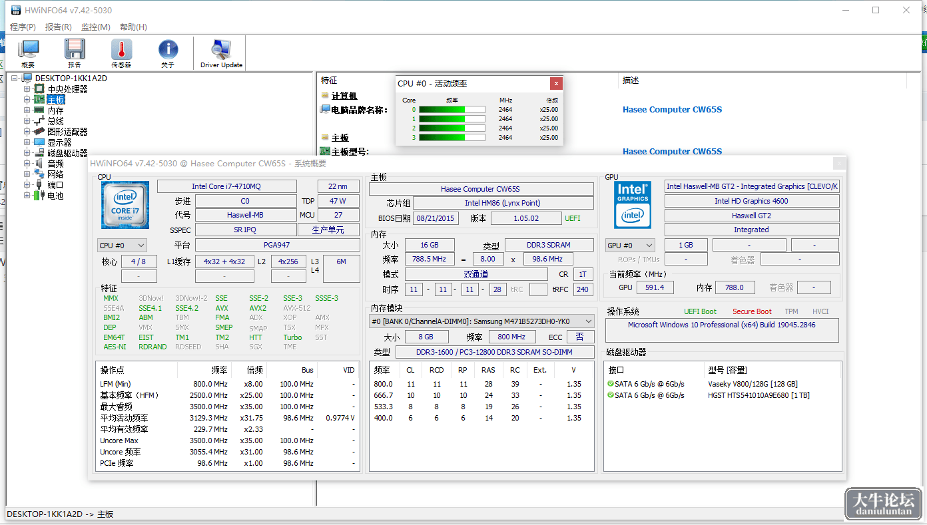The width and height of the screenshot is (927, 525).
Task: Select 电池 battery item in tree
Action: coord(55,196)
